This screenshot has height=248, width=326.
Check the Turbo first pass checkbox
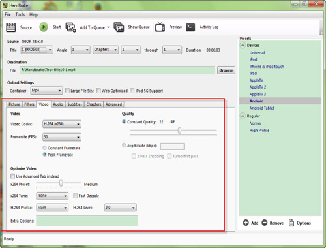(x=170, y=156)
